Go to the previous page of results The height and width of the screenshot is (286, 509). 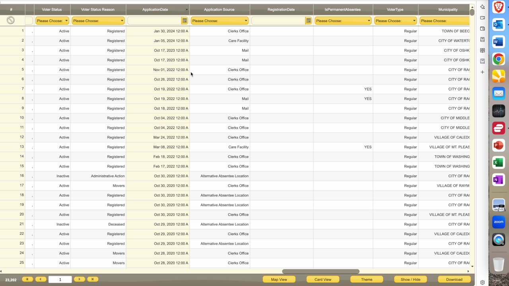point(41,279)
